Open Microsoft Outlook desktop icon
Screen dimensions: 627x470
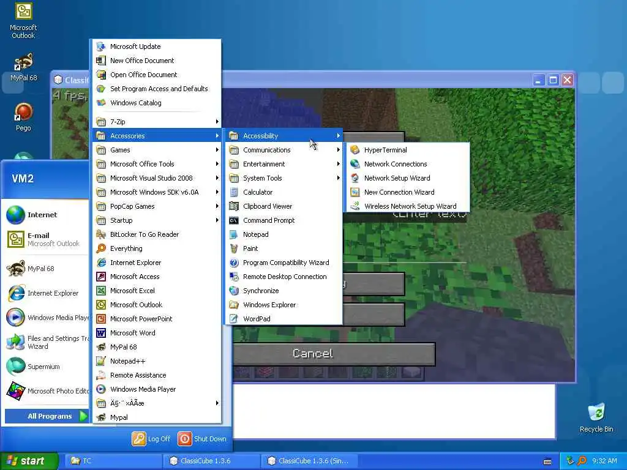click(x=23, y=21)
